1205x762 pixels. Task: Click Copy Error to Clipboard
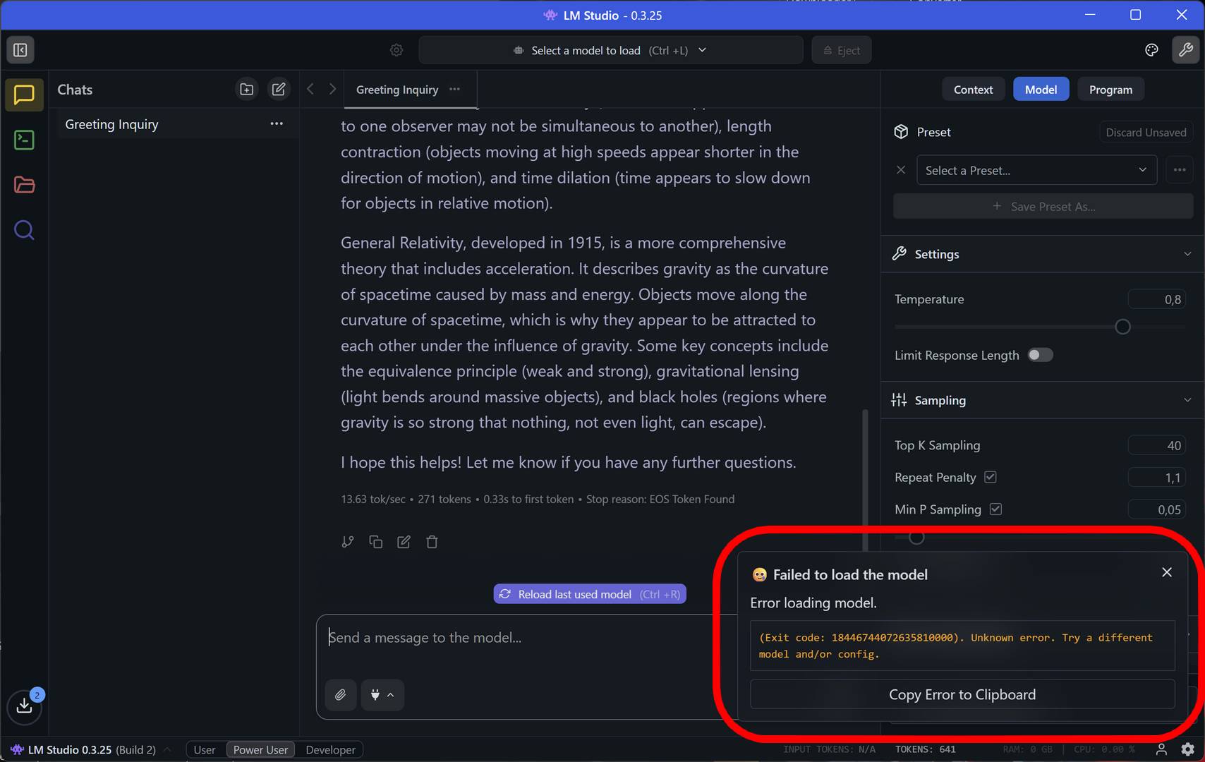pos(962,695)
